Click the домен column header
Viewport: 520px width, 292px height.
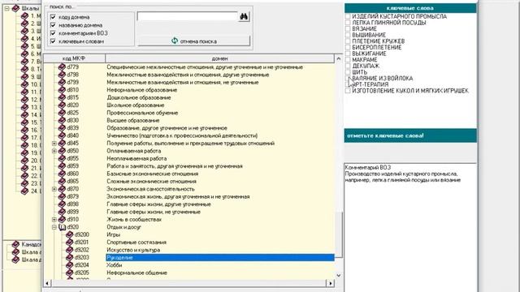click(220, 58)
